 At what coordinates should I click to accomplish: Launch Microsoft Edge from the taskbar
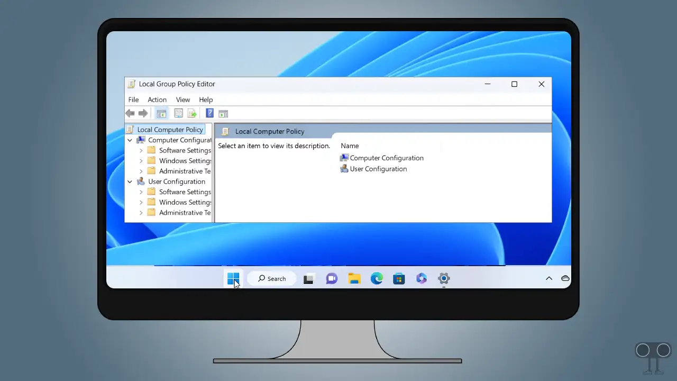click(x=377, y=278)
